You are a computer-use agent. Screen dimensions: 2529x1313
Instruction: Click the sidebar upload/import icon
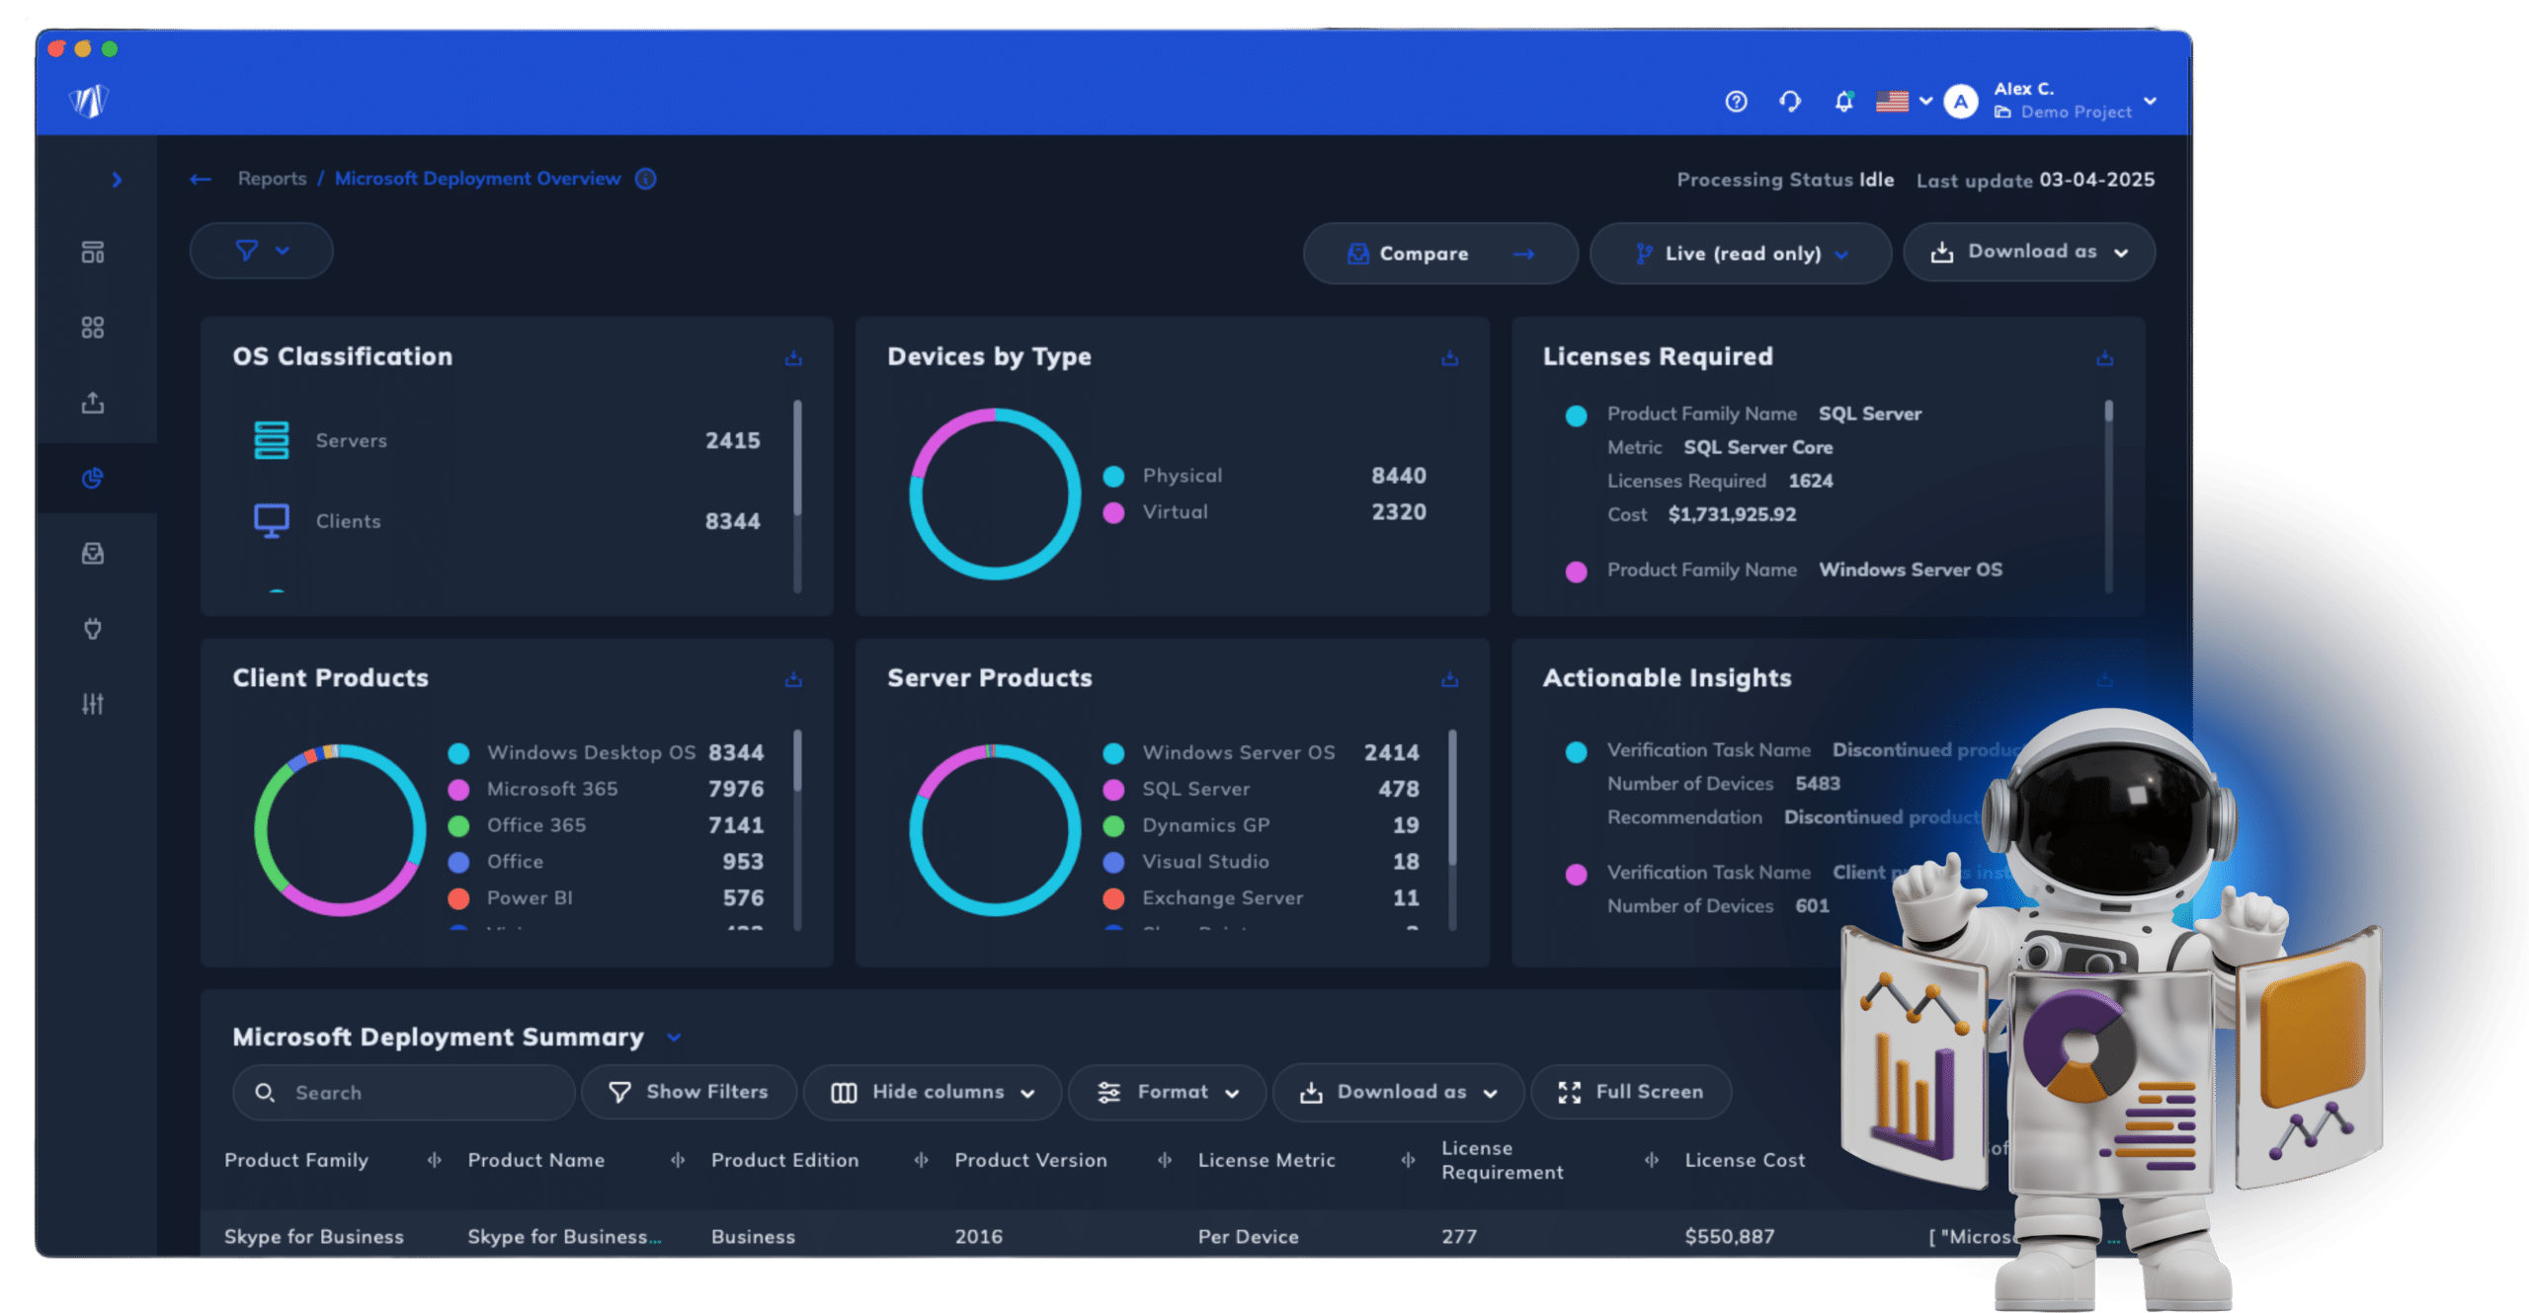point(96,401)
